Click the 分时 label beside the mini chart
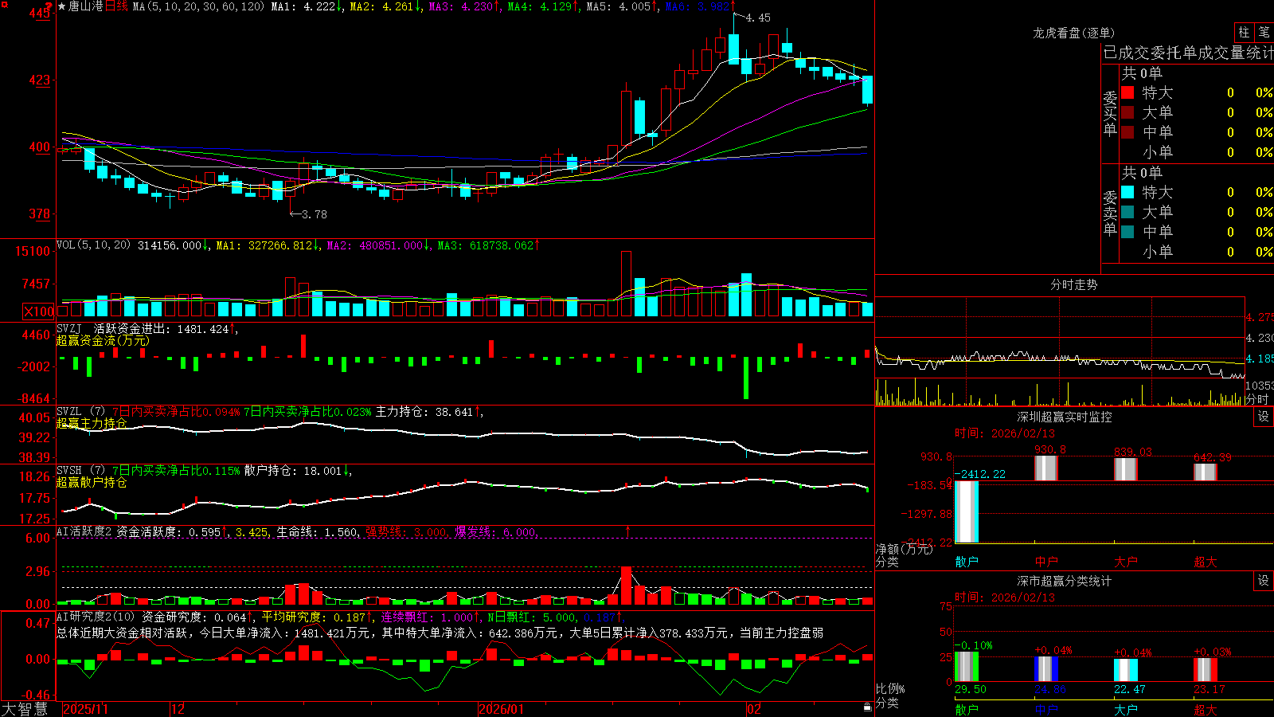 (x=1256, y=398)
